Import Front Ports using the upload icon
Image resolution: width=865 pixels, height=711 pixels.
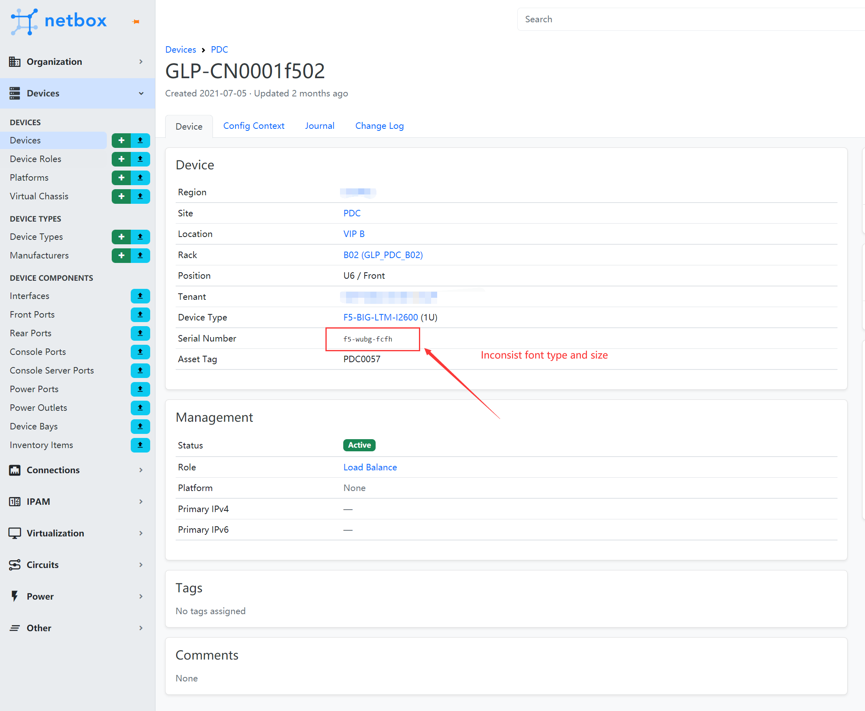[140, 314]
